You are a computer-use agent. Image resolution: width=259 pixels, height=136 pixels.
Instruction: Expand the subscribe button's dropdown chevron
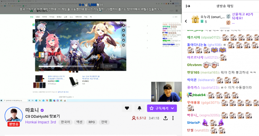(x=172, y=108)
